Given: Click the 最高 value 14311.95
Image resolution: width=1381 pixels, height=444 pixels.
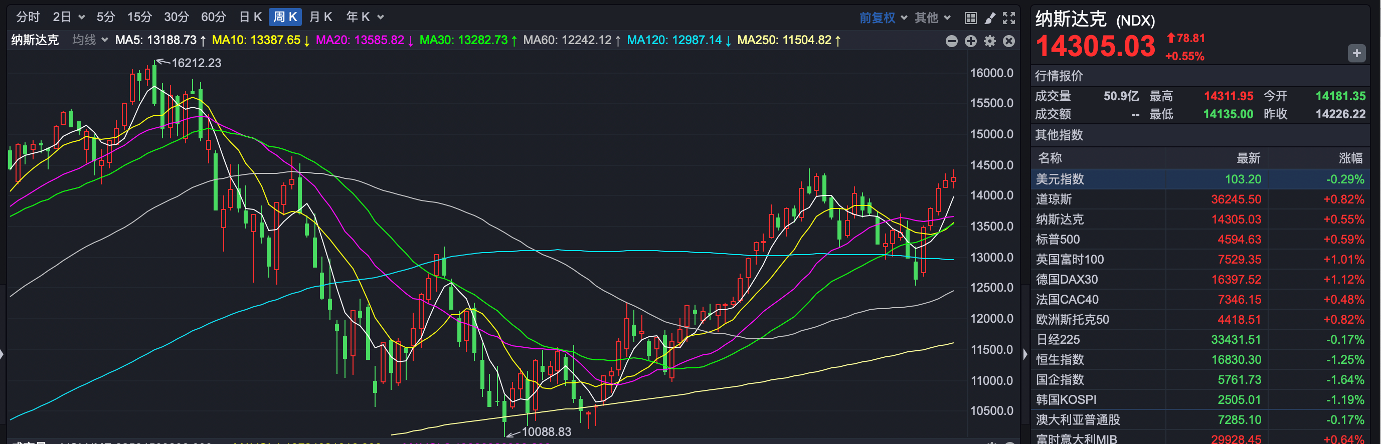Looking at the screenshot, I should click(1229, 96).
